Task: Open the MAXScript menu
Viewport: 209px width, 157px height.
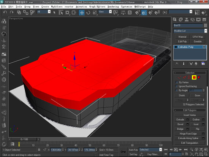Action: click(x=140, y=7)
